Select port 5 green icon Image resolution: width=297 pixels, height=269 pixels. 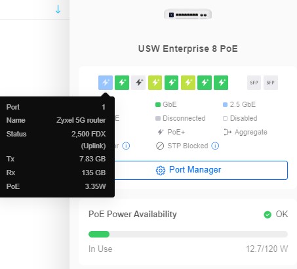coord(171,83)
